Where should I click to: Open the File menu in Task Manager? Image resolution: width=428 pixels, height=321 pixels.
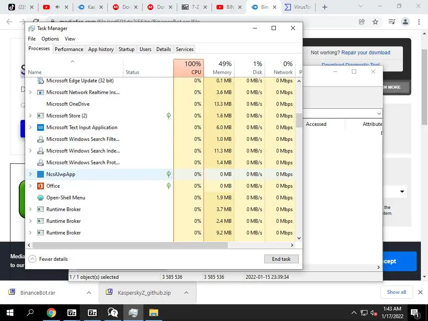[x=32, y=39]
